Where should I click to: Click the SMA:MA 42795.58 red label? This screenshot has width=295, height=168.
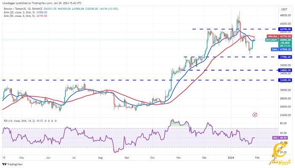[x=279, y=37]
